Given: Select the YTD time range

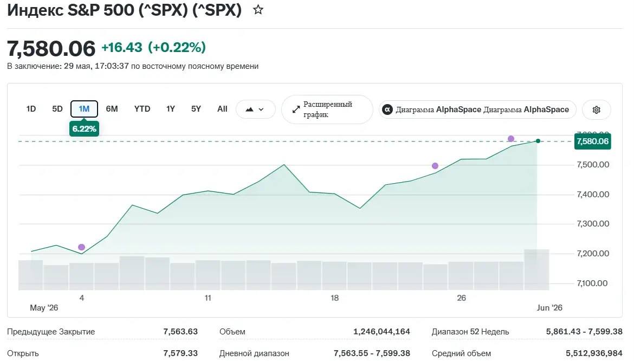Looking at the screenshot, I should click(x=142, y=109).
